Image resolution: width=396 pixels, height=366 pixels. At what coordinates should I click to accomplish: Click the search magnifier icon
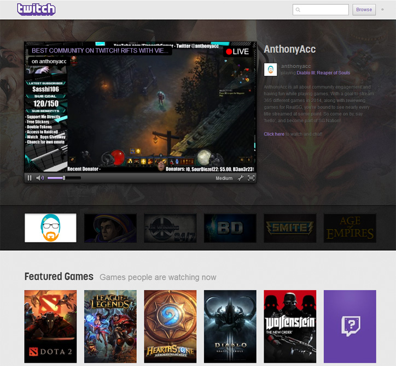(x=298, y=10)
